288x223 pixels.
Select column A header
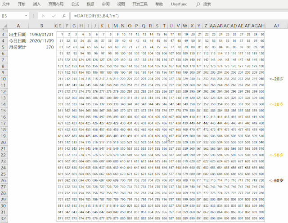pos(18,26)
